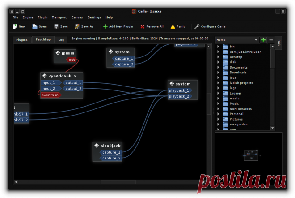Click the yellow warning Panic icon
Viewport: 295px width, 198px height.
pyautogui.click(x=173, y=26)
